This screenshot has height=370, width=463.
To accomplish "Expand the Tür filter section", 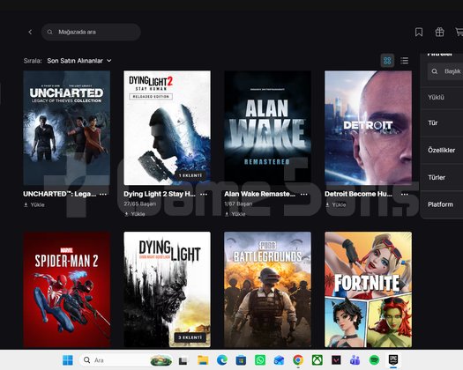I will 442,123.
